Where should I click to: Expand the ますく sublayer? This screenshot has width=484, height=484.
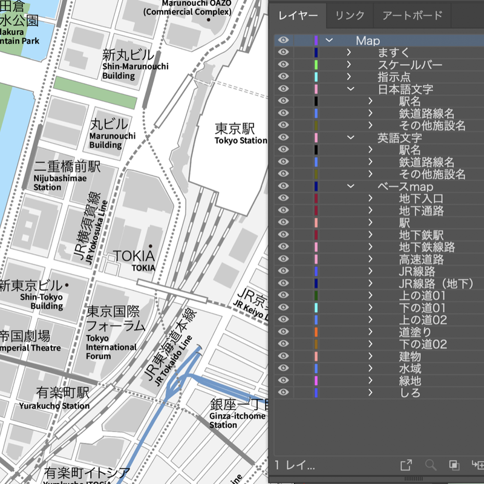tap(348, 53)
